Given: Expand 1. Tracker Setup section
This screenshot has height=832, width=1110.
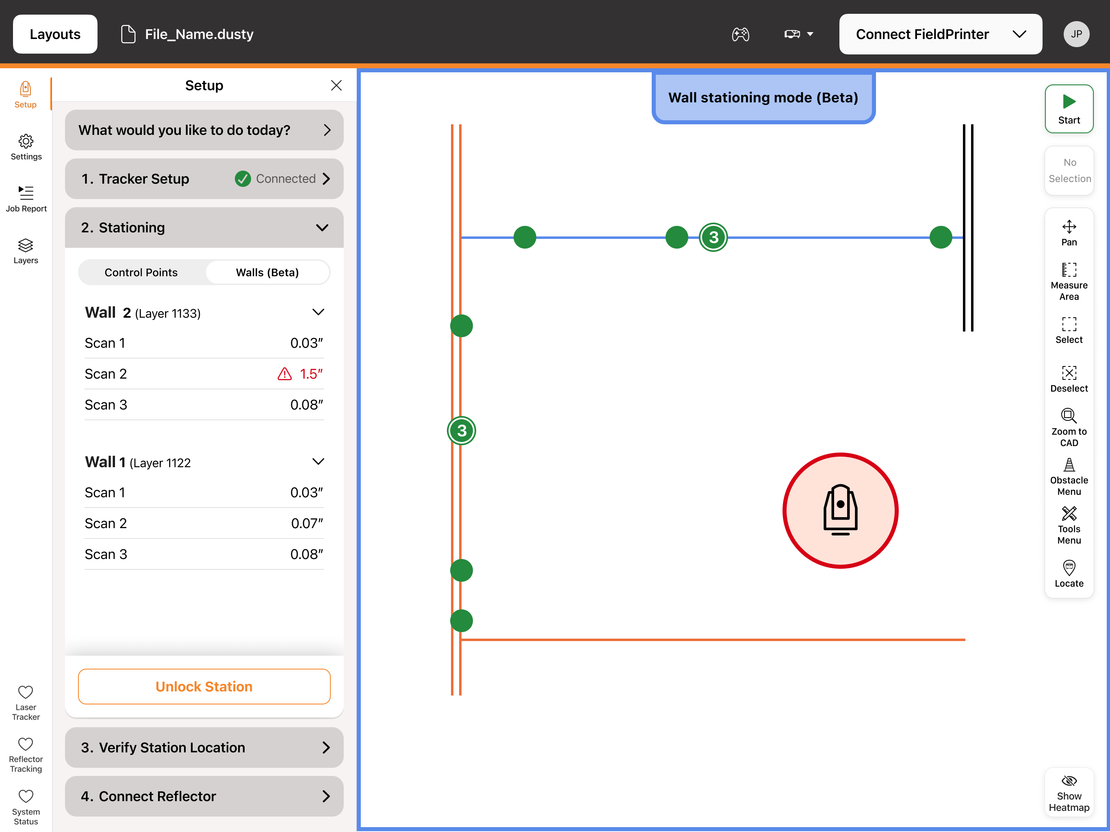Looking at the screenshot, I should click(x=204, y=179).
